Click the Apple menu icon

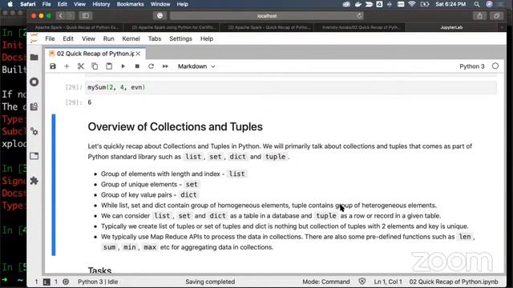pyautogui.click(x=10, y=4)
